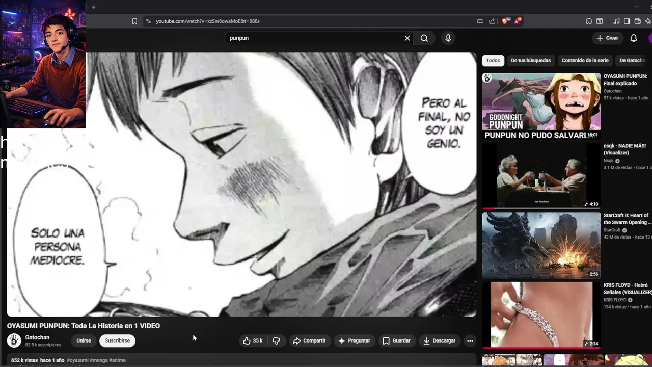Image resolution: width=652 pixels, height=367 pixels.
Task: Click the streamer webcam overlay
Action: tap(43, 64)
